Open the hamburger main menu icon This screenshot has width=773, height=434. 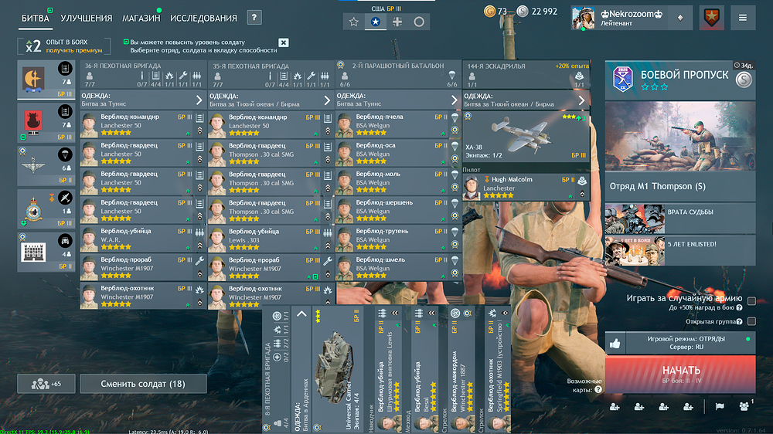(743, 17)
